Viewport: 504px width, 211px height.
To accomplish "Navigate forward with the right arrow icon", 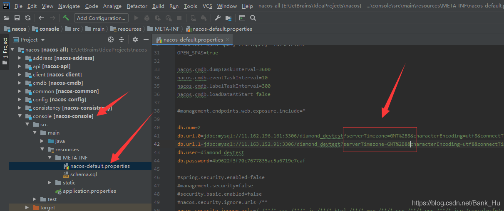I will (x=52, y=18).
